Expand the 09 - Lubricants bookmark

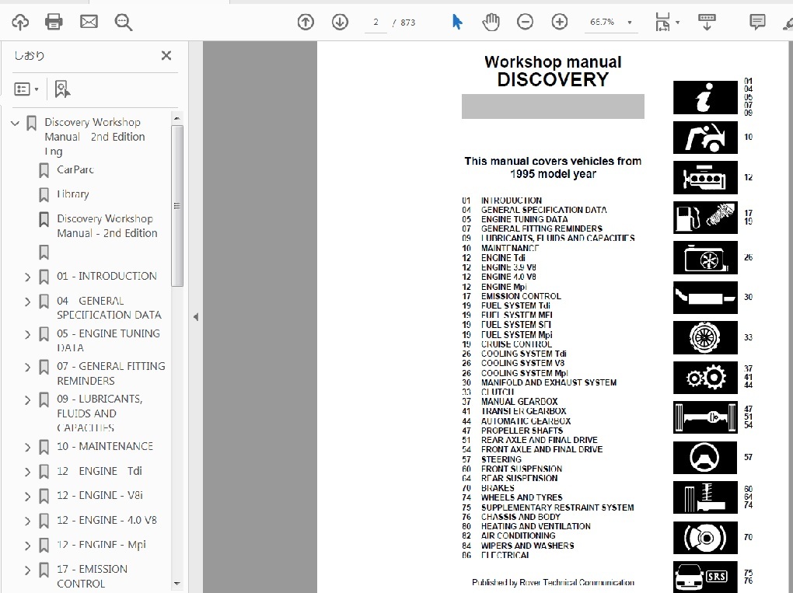pos(28,400)
